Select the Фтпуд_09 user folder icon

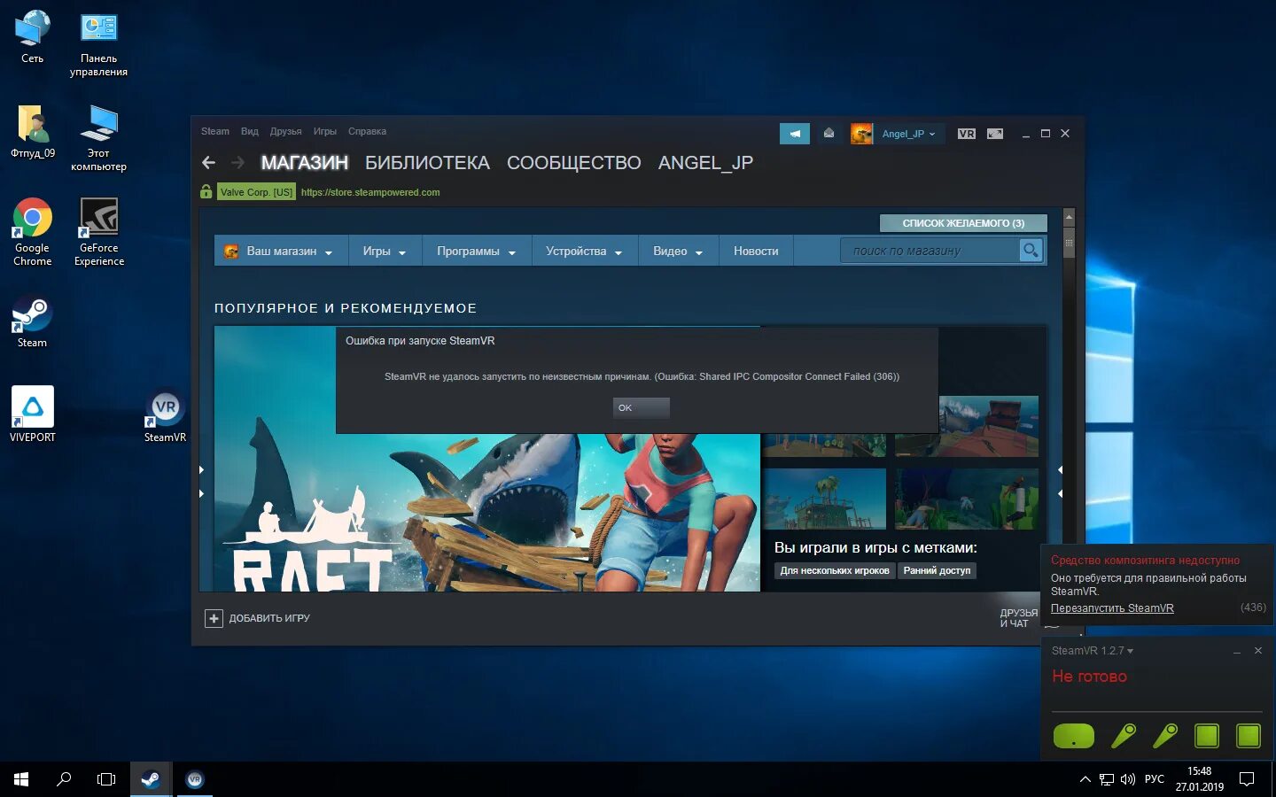click(x=33, y=131)
